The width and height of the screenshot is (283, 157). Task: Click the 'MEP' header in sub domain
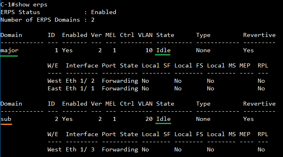[245, 134]
